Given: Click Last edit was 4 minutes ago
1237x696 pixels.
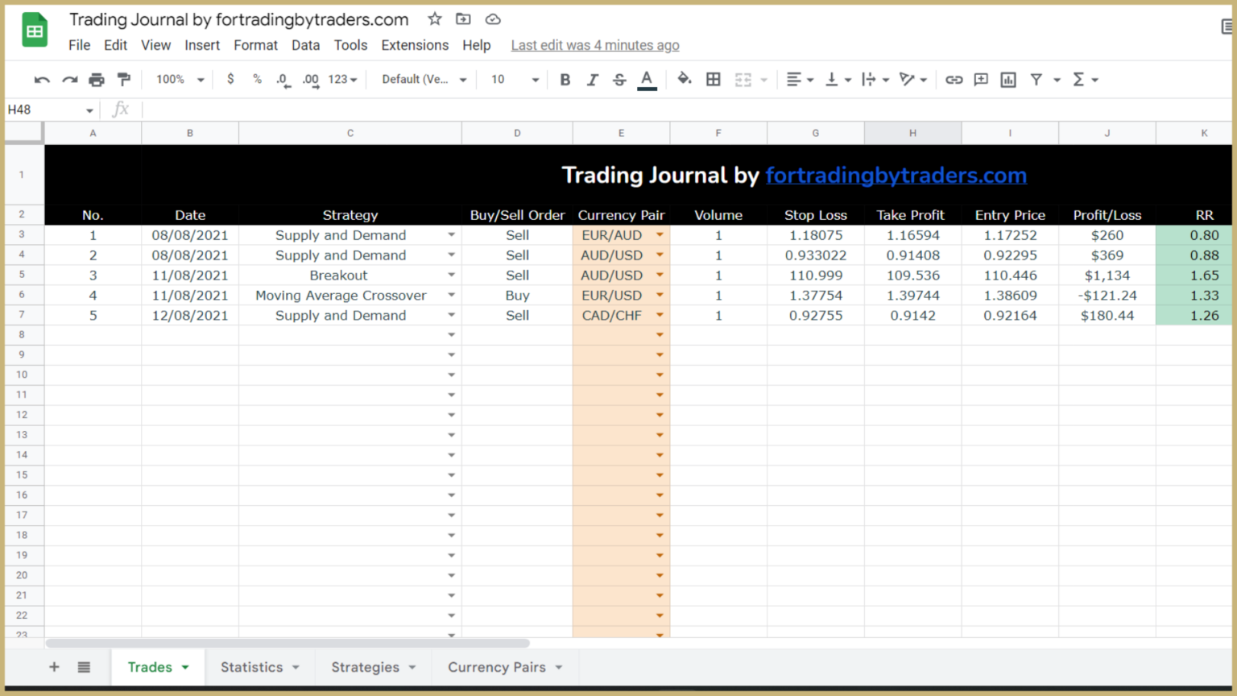Looking at the screenshot, I should (595, 45).
